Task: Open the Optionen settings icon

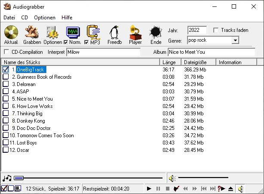Action: [x=52, y=32]
